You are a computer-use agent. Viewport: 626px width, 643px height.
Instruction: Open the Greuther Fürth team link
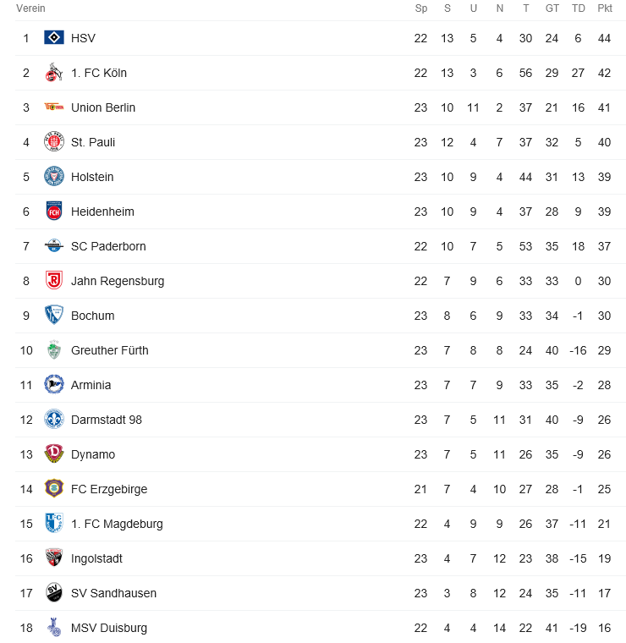pyautogui.click(x=109, y=350)
